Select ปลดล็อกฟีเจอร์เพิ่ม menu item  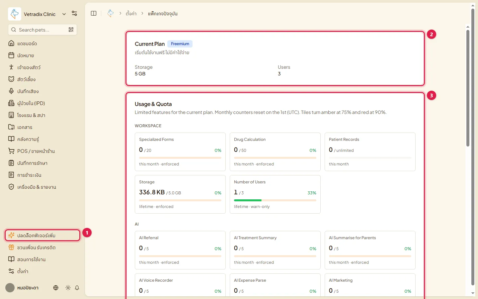coord(43,235)
